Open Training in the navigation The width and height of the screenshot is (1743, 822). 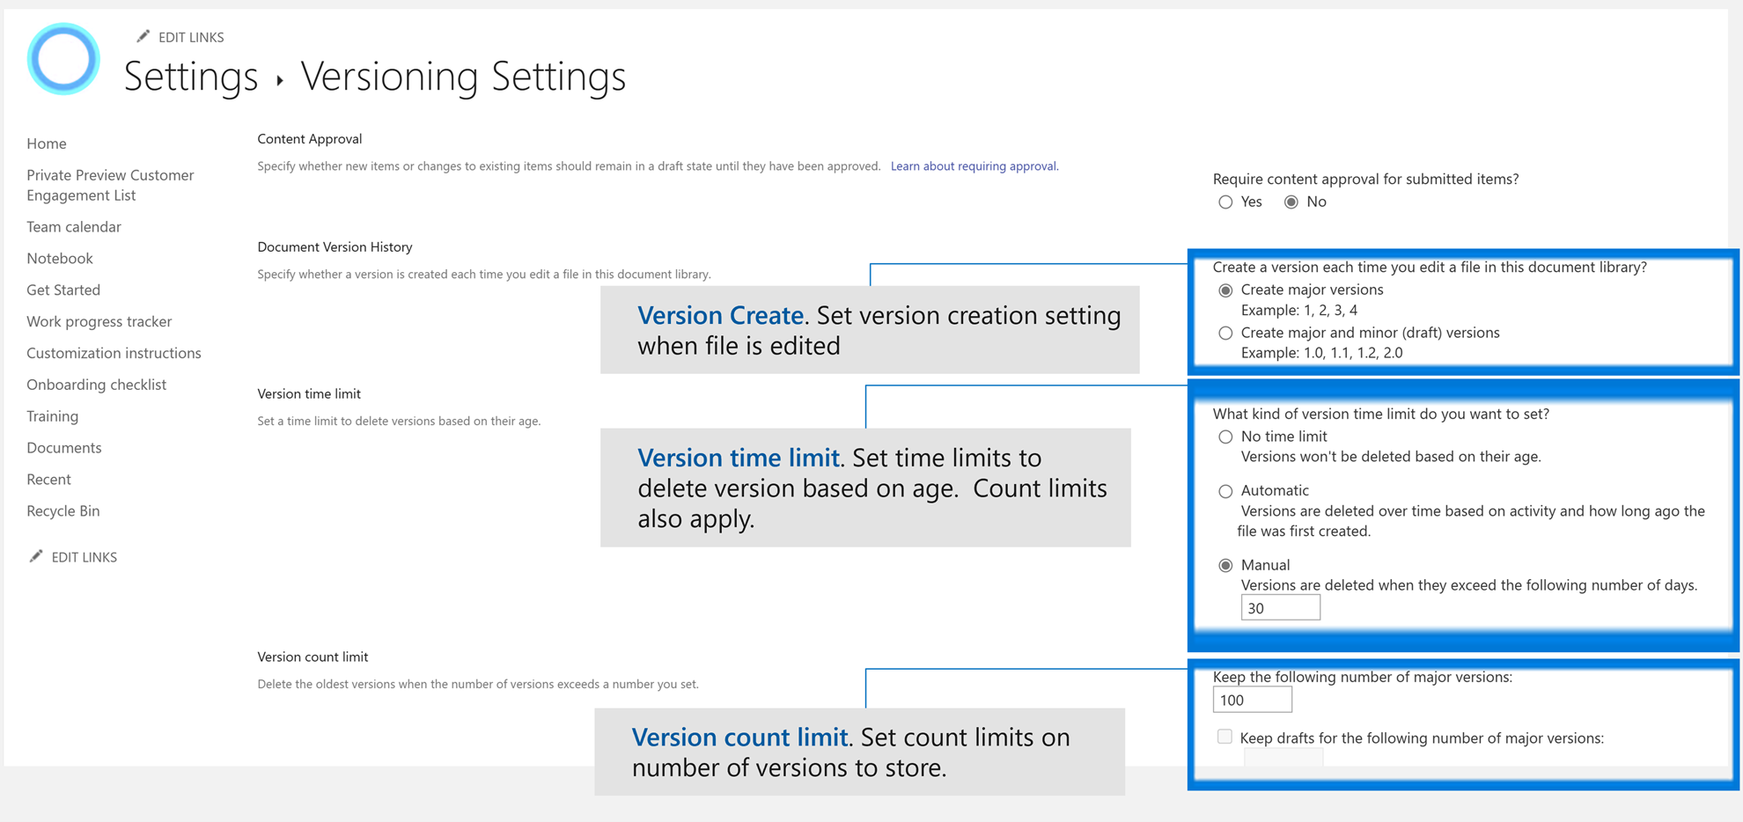coord(53,417)
